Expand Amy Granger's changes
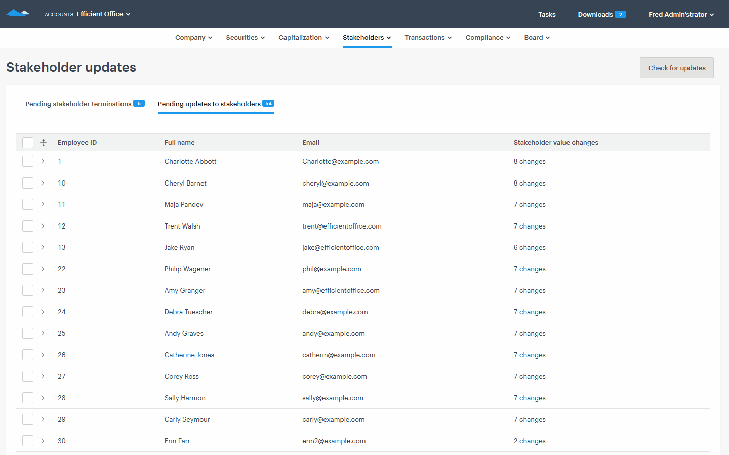Image resolution: width=729 pixels, height=455 pixels. click(x=43, y=290)
